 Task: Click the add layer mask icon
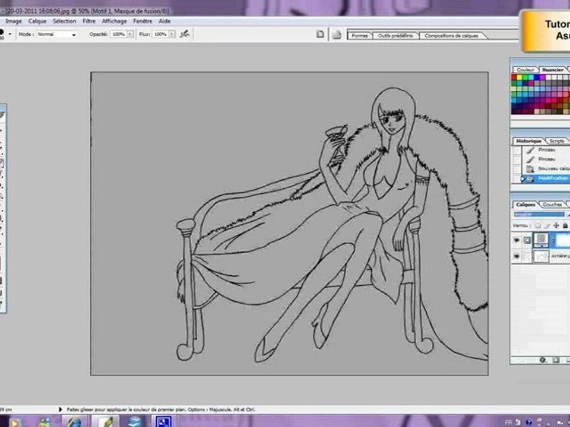(x=556, y=360)
